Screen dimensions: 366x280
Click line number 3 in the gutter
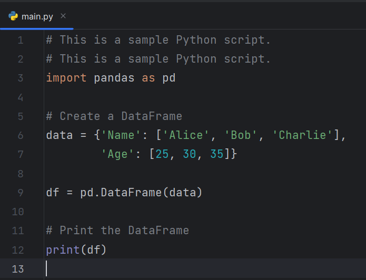(x=20, y=78)
